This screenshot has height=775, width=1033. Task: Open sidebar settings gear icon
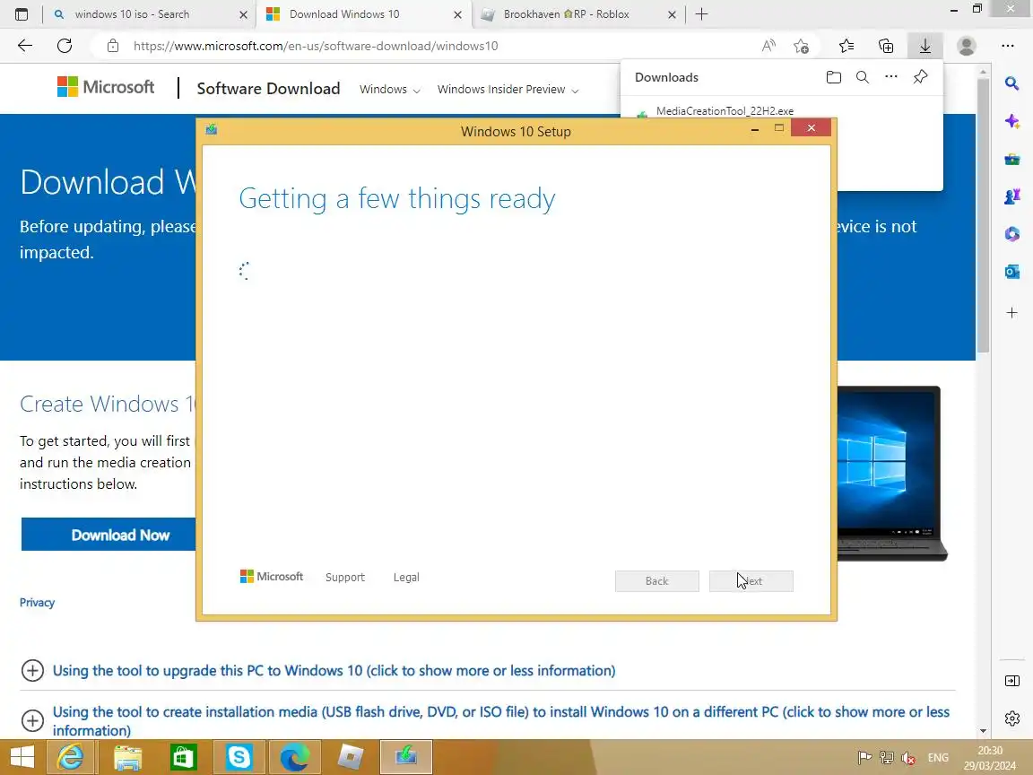1011,718
